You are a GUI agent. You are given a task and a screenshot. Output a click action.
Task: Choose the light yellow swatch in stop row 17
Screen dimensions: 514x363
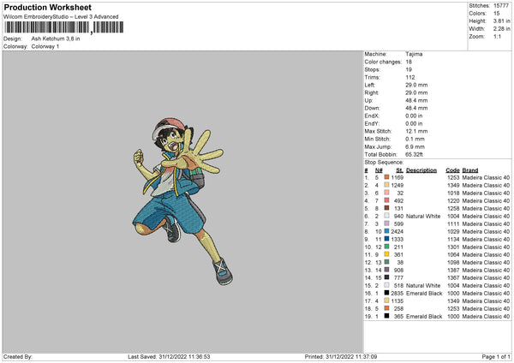tap(387, 301)
